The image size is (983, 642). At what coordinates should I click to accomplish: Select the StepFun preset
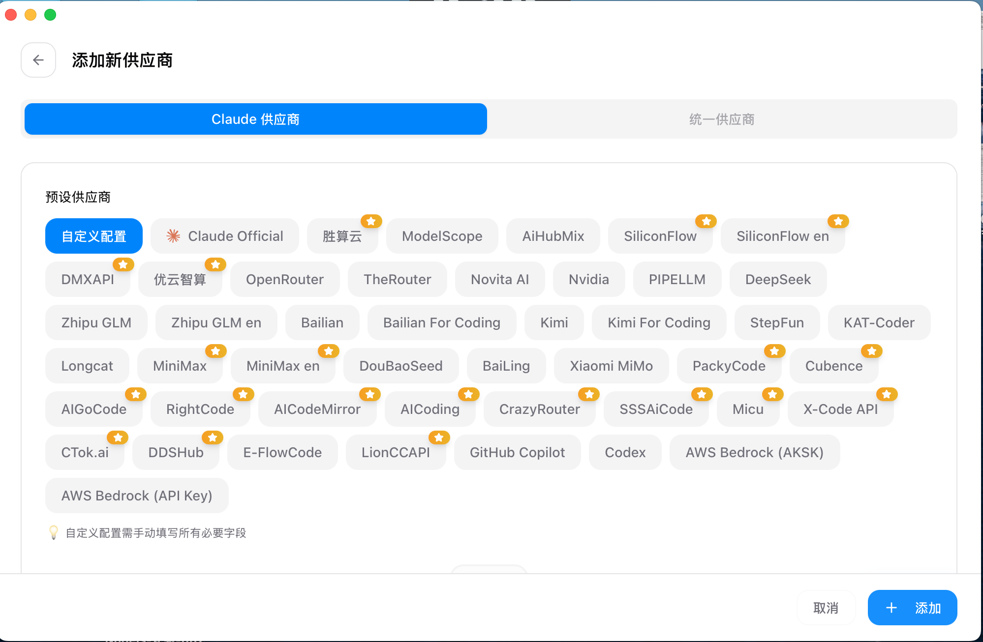coord(777,322)
